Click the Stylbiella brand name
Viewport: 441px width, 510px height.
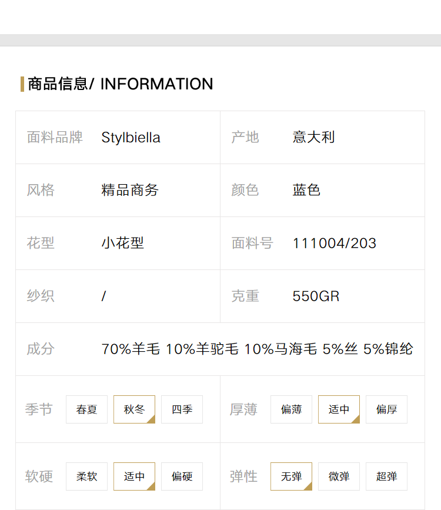[x=131, y=138]
